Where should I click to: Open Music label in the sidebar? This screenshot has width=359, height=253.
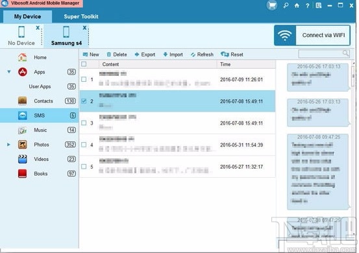pyautogui.click(x=40, y=130)
